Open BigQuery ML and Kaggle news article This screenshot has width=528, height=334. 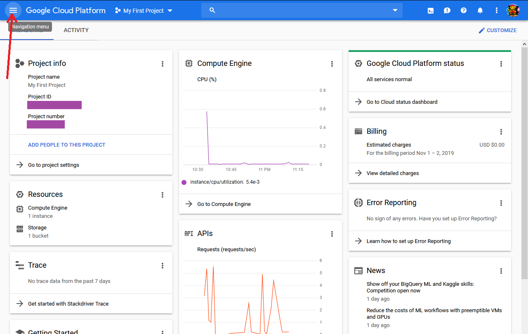coord(420,287)
